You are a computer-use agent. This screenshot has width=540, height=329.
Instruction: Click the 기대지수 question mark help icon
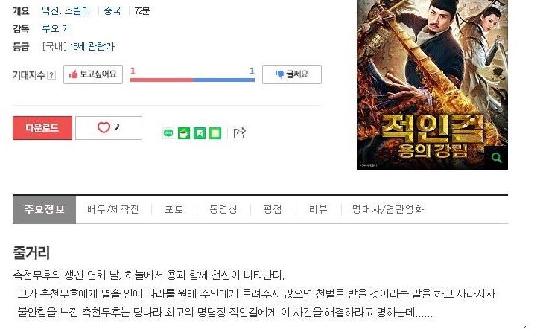[51, 75]
